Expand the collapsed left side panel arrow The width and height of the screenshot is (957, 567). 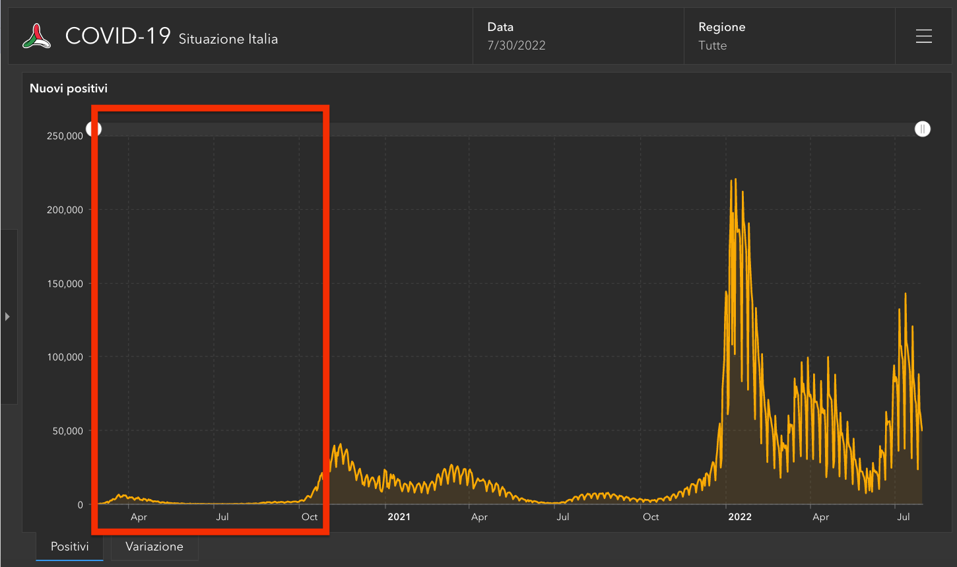[x=7, y=317]
